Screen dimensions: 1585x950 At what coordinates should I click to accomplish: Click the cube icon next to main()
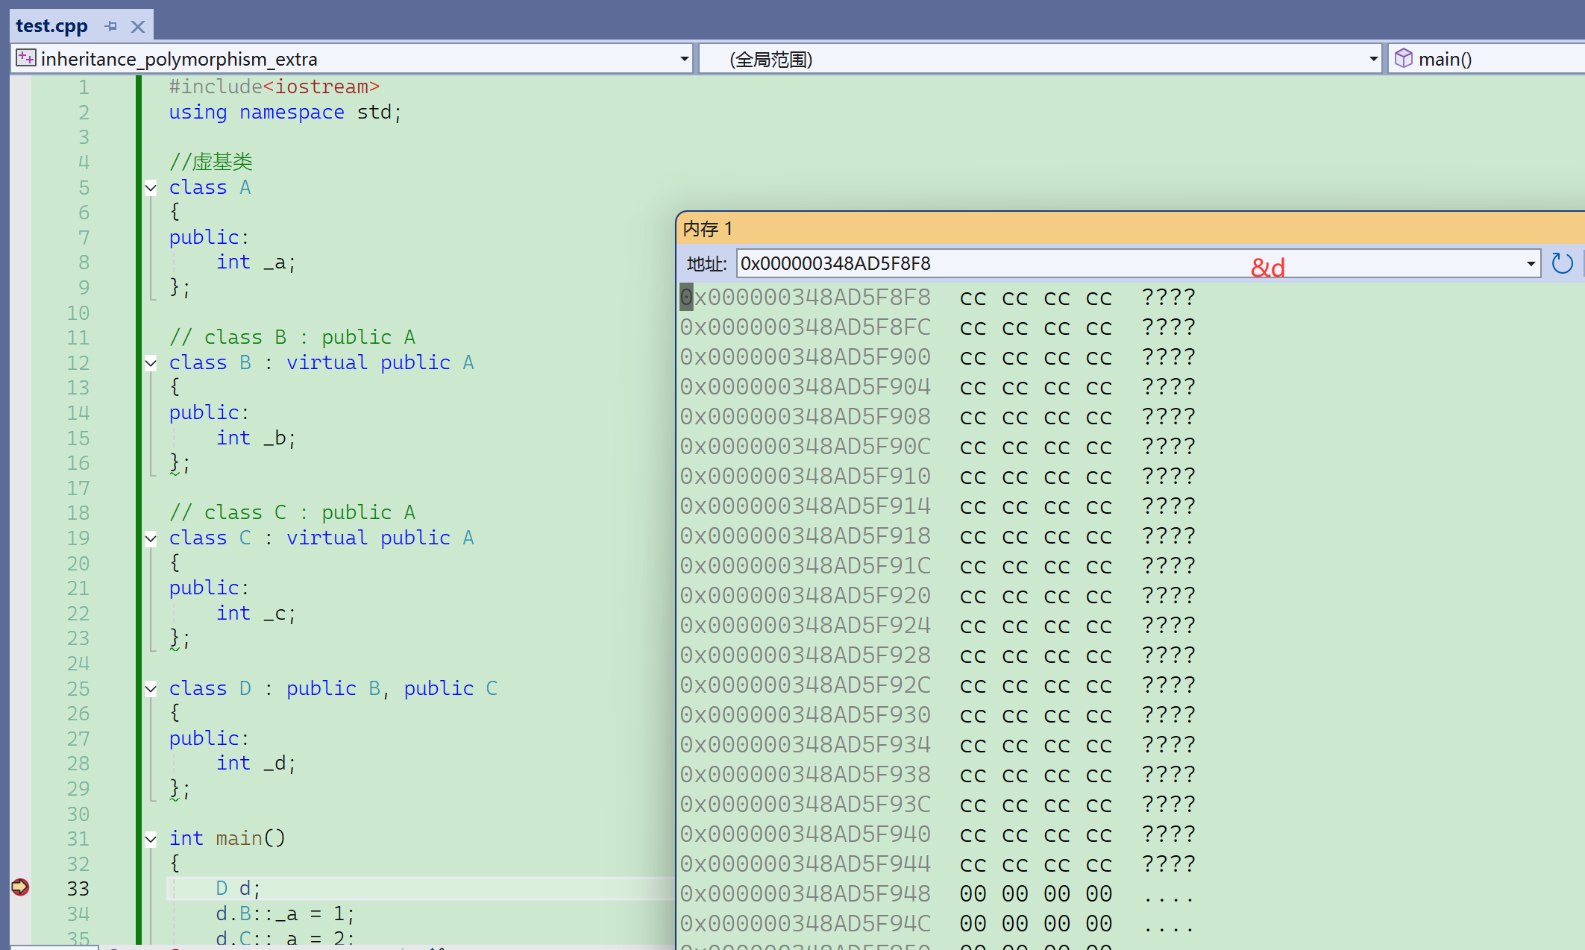click(x=1403, y=58)
